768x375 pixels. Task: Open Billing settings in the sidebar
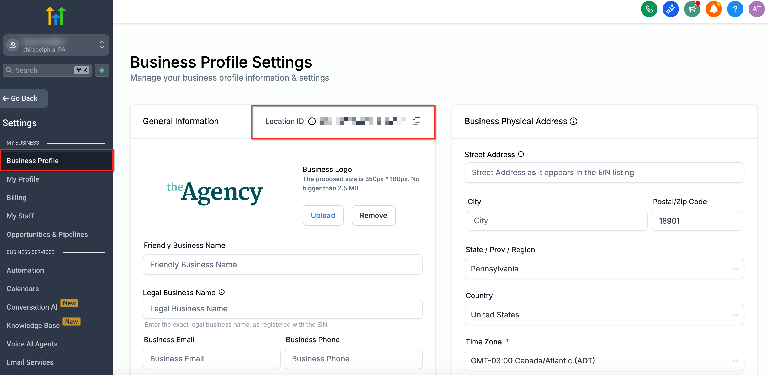pyautogui.click(x=16, y=197)
